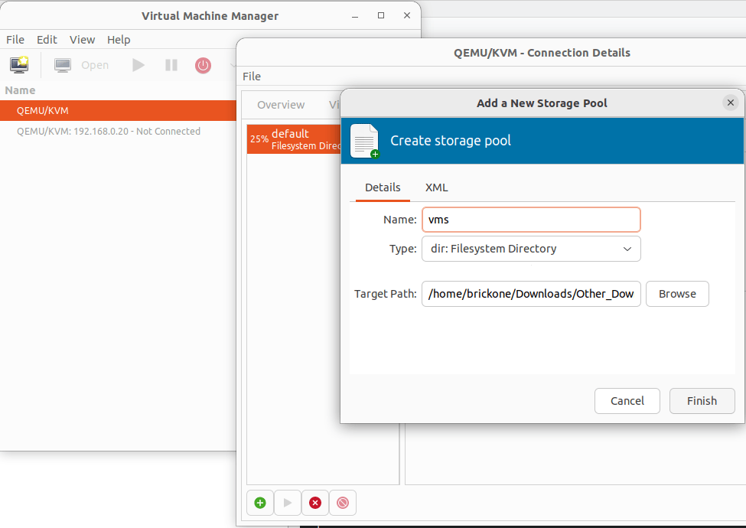This screenshot has width=746, height=528.
Task: Open the View menu
Action: (82, 40)
